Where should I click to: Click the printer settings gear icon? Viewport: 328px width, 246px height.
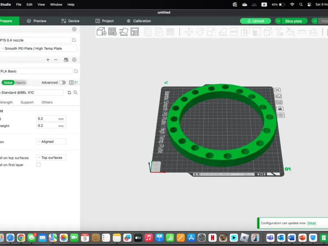coord(74,29)
